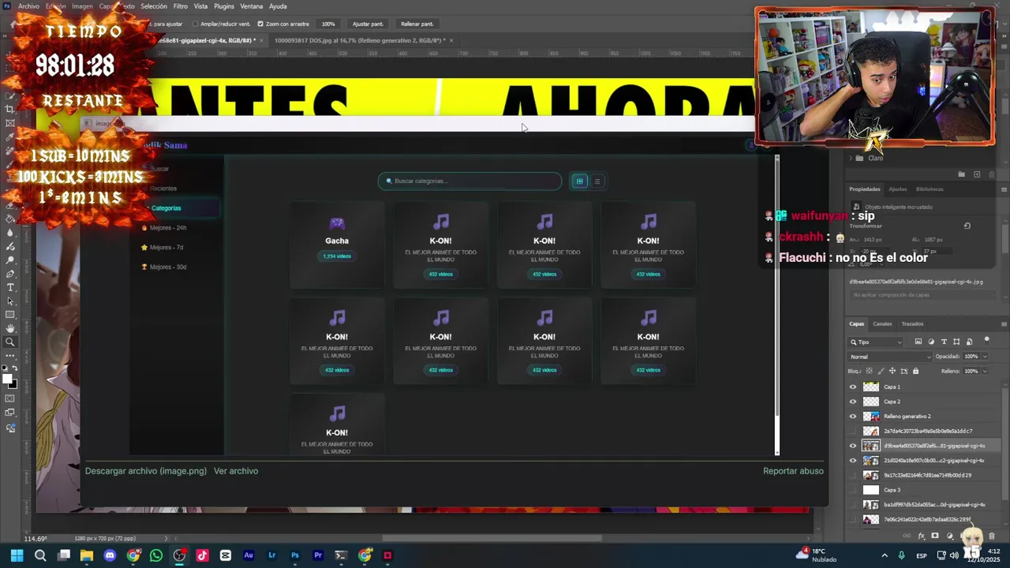
Task: Select Categorias in the sidebar
Action: click(177, 208)
